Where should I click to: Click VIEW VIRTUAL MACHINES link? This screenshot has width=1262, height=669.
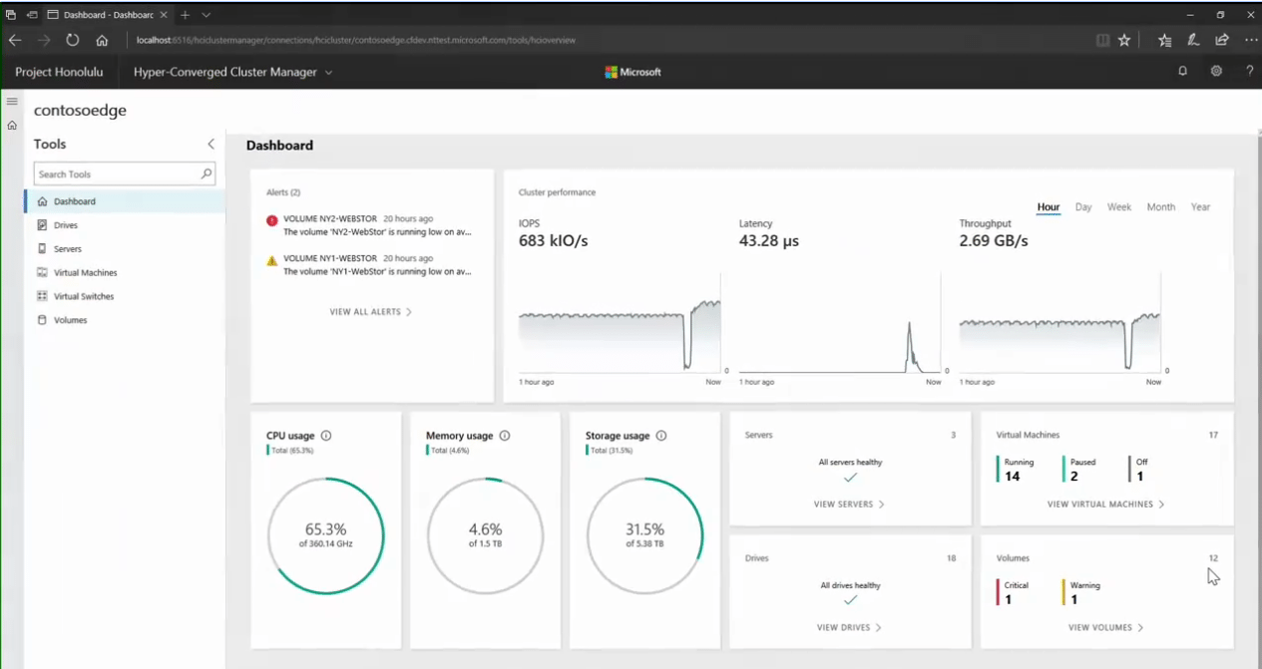point(1105,504)
